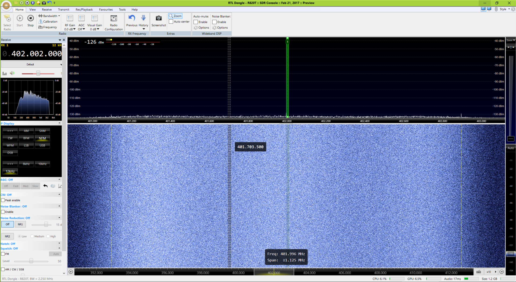516x282 pixels.
Task: Select AM demodulation mode
Action: click(x=26, y=131)
